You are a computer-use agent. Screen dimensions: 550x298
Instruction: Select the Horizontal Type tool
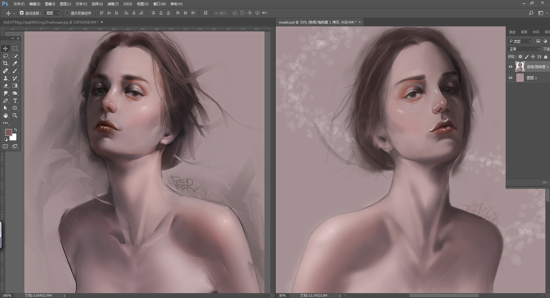coord(15,101)
